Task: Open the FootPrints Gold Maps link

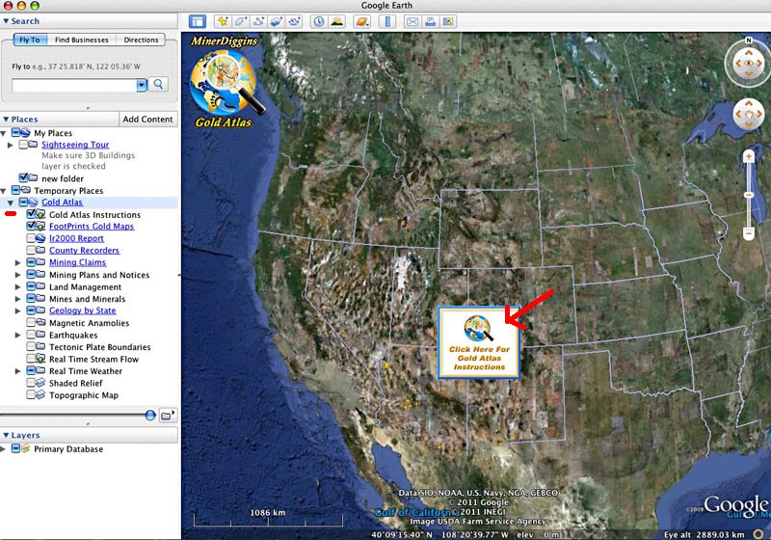Action: click(92, 227)
